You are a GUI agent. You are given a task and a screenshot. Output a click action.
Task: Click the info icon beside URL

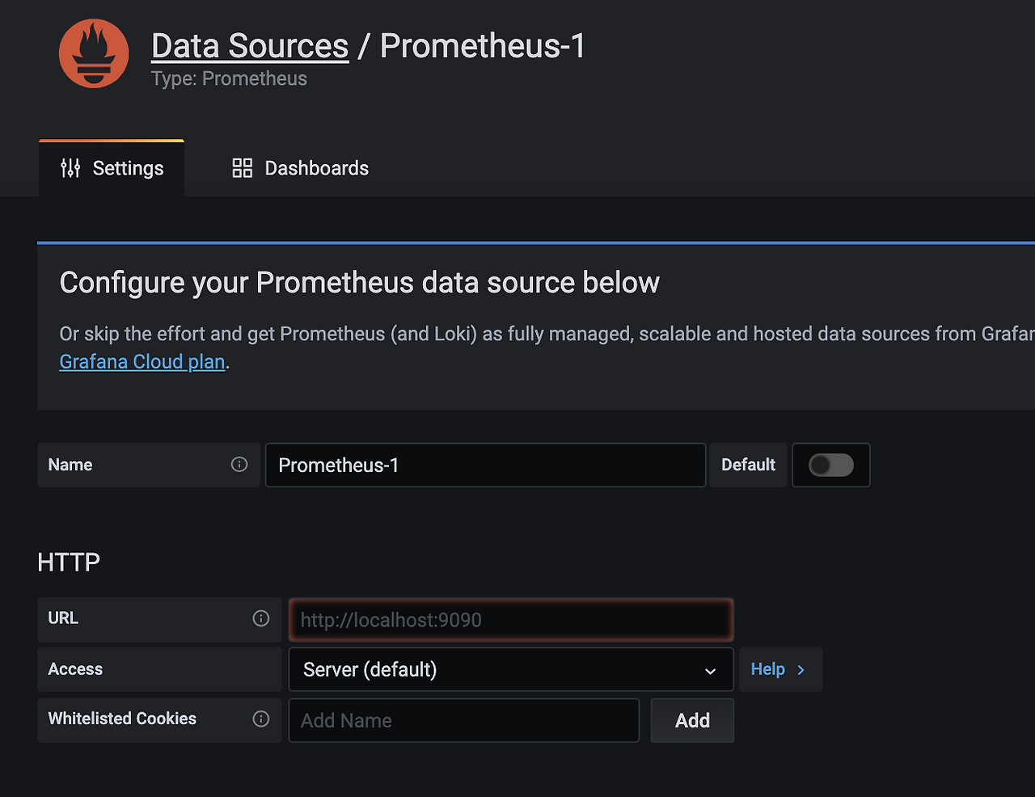pyautogui.click(x=261, y=618)
